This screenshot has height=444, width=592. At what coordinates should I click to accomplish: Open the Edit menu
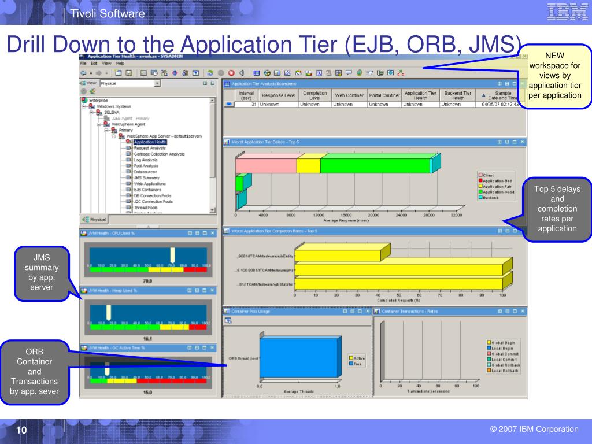(94, 63)
